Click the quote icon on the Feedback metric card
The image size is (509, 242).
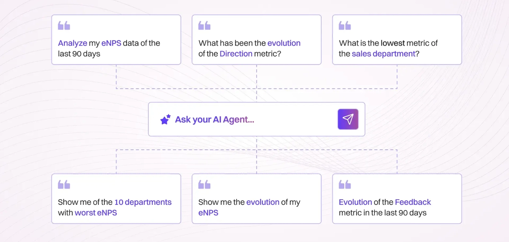pos(345,185)
